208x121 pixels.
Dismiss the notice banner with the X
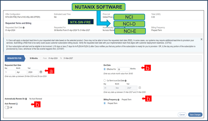pyautogui.click(x=201, y=39)
